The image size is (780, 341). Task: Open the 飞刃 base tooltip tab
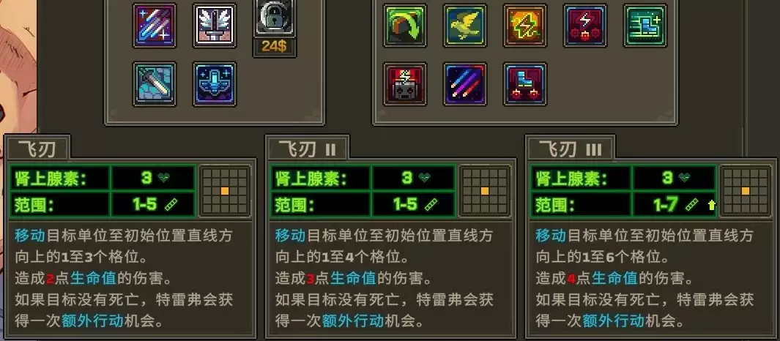point(37,148)
